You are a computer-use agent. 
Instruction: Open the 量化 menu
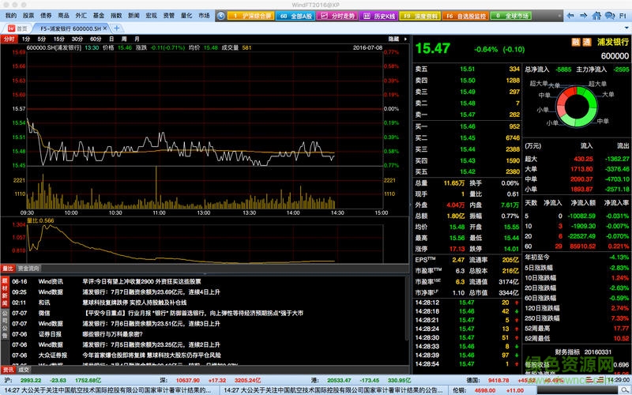pyautogui.click(x=186, y=15)
